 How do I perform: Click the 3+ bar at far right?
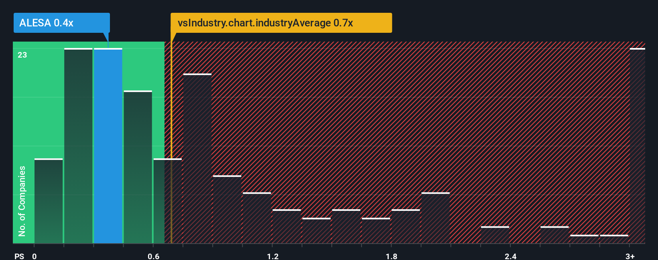(637, 146)
